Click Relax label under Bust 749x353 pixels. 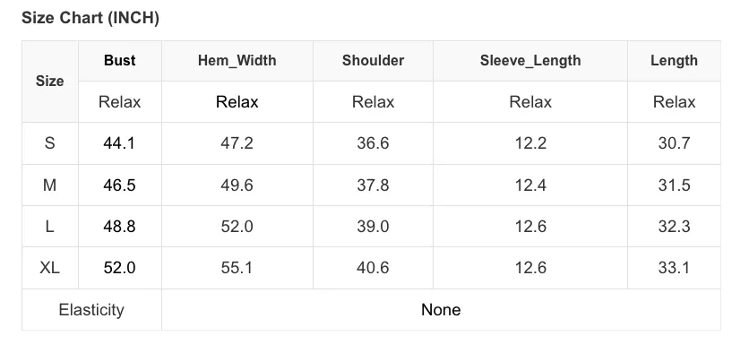point(120,102)
